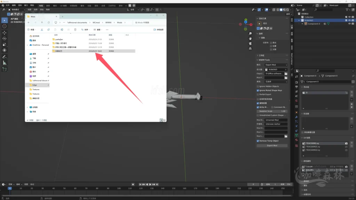Click the Cursor tool icon

coord(5,26)
